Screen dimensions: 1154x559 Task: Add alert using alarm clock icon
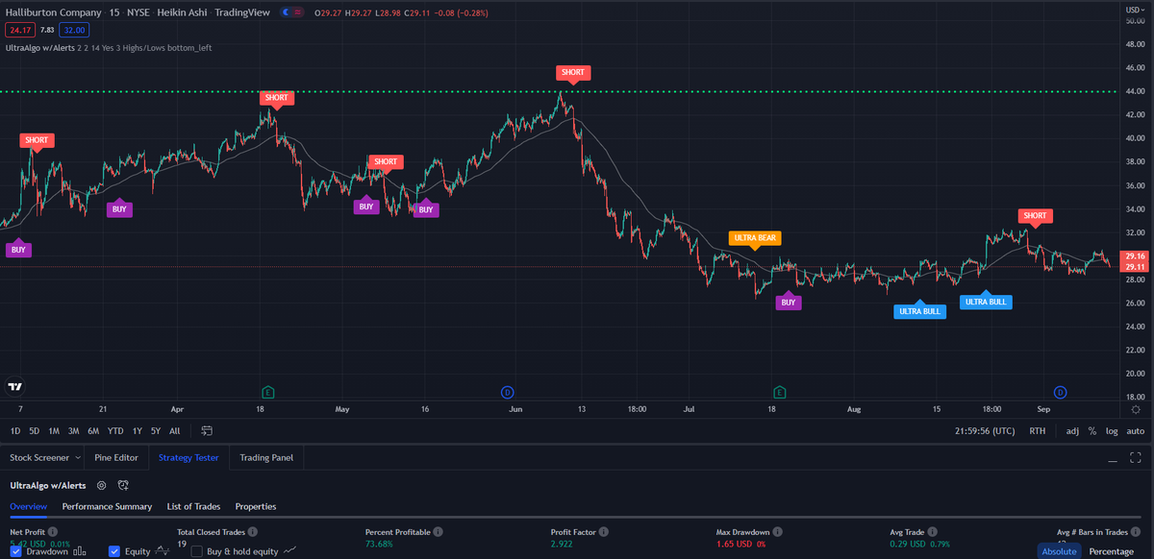123,486
